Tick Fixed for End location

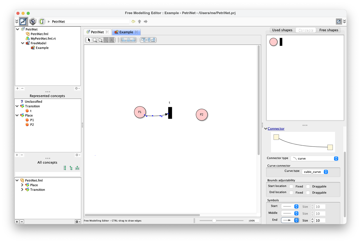(291, 193)
